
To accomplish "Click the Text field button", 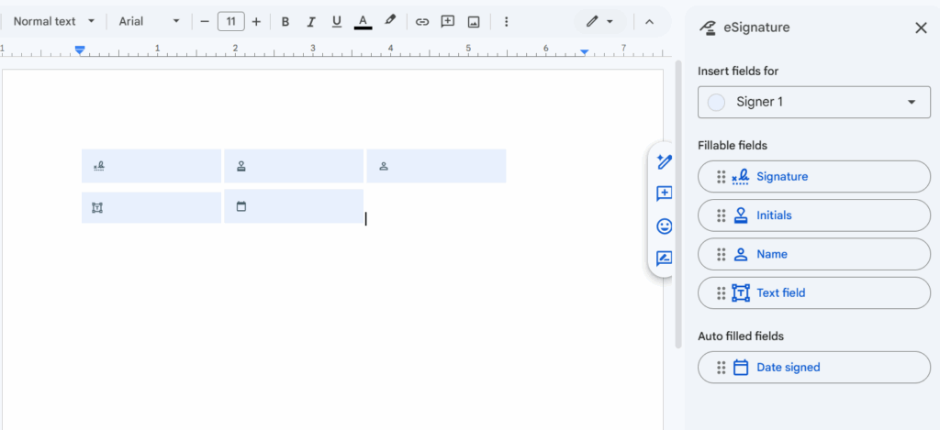I will [814, 292].
